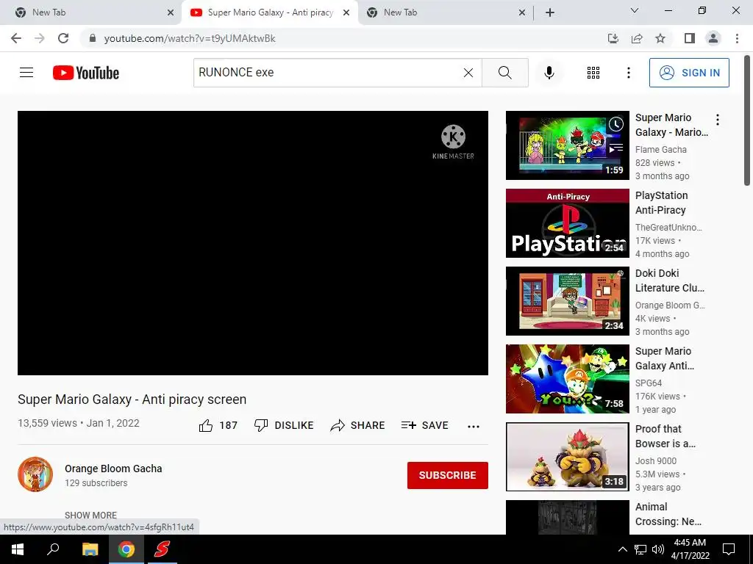753x564 pixels.
Task: Open the YouTube apps grid
Action: (593, 73)
